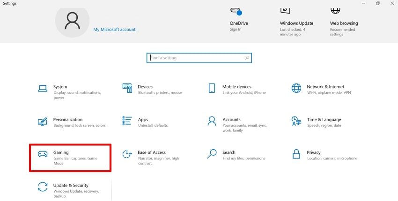Click the user profile avatar picture

click(72, 21)
